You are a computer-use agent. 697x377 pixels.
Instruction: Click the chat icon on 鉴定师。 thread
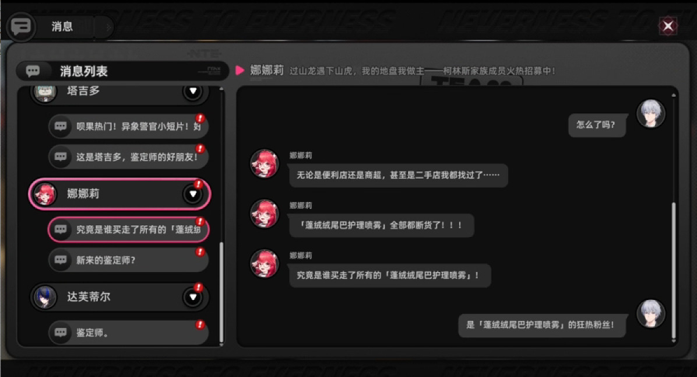[x=61, y=332]
